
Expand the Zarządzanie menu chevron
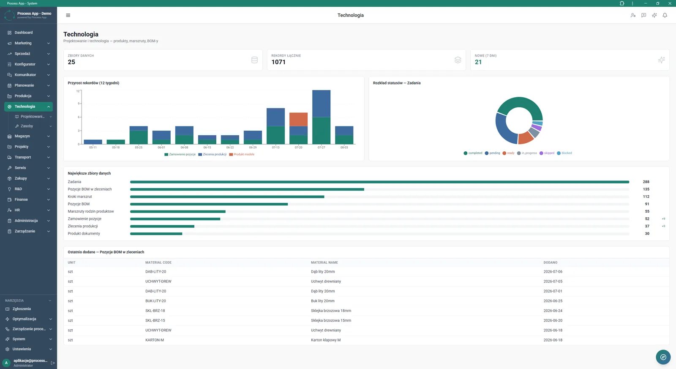(49, 231)
